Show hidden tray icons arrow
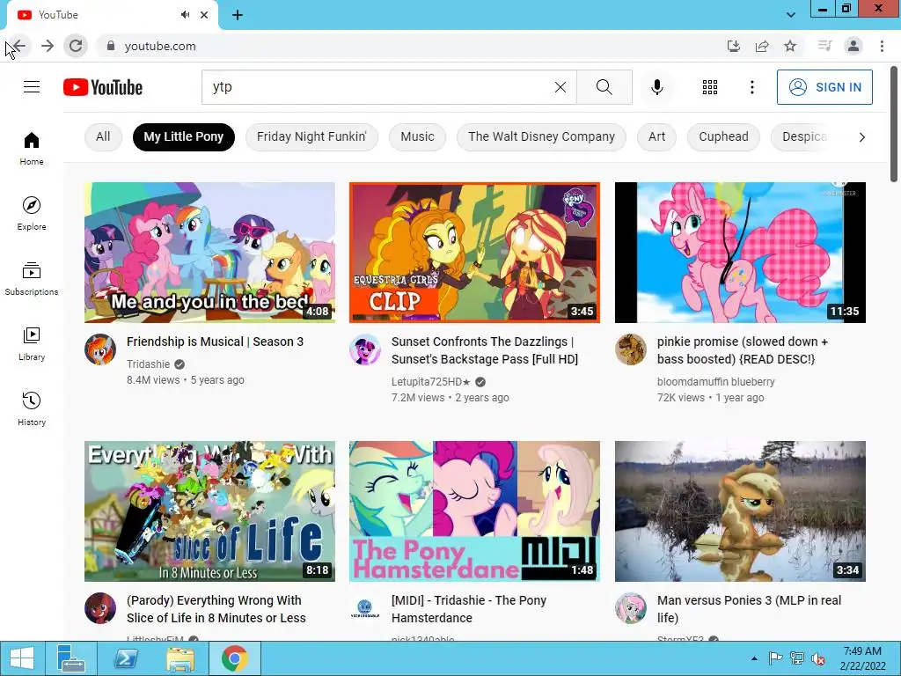Viewport: 901px width, 676px height. 754,658
